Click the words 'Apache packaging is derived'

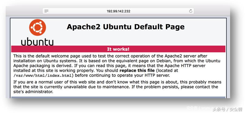coord(40,66)
